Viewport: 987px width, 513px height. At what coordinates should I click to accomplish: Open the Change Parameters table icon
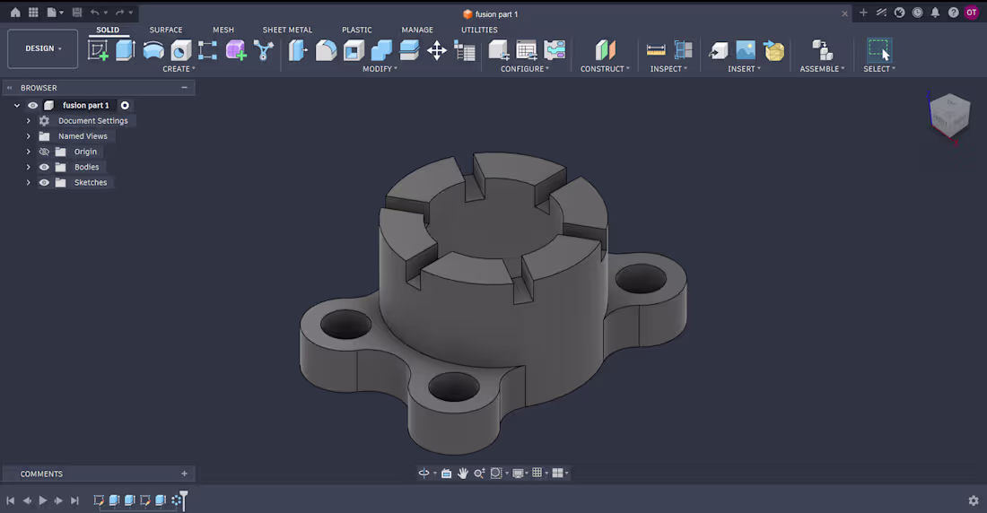(465, 51)
